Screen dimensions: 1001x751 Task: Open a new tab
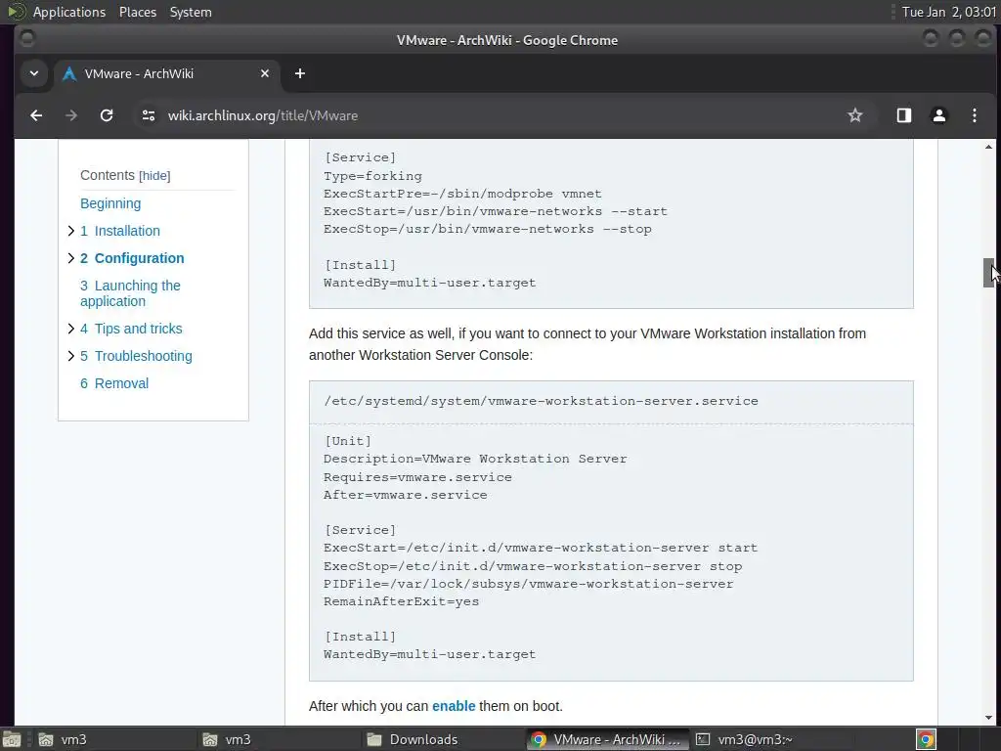pos(300,73)
